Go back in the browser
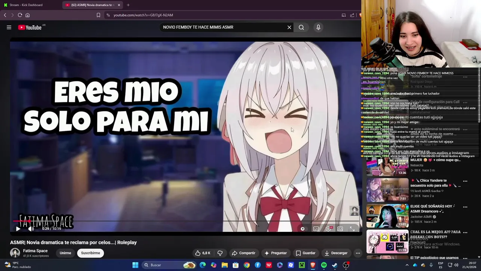 (5, 15)
